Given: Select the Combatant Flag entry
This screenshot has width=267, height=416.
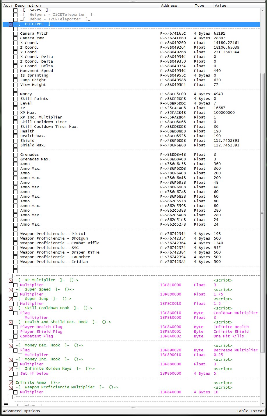Looking at the screenshot, I should click(x=37, y=336).
